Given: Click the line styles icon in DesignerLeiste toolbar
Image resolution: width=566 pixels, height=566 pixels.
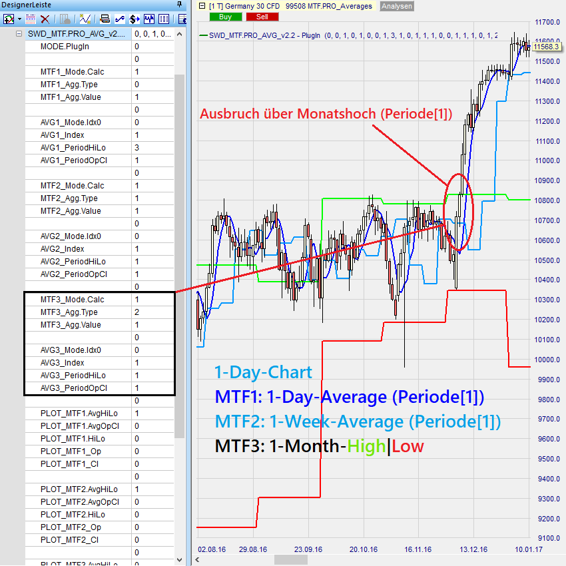Looking at the screenshot, I should click(31, 19).
